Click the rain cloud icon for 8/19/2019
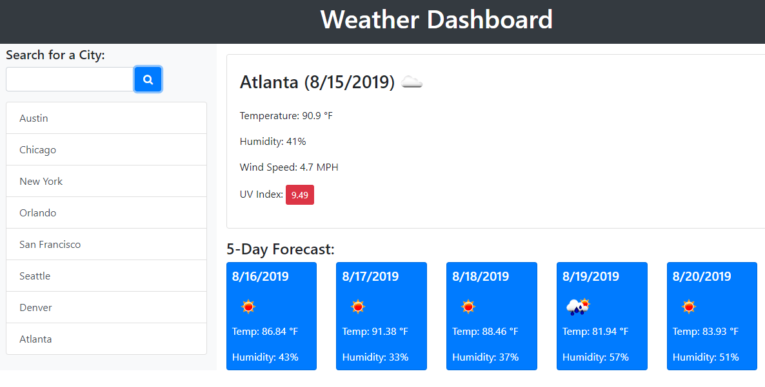Screen dimensions: 765x387 coord(578,307)
